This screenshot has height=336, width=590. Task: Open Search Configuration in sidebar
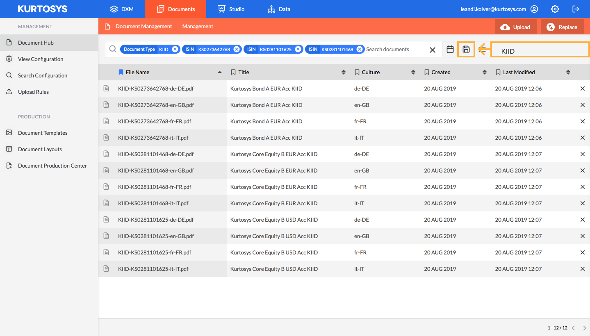click(x=49, y=75)
